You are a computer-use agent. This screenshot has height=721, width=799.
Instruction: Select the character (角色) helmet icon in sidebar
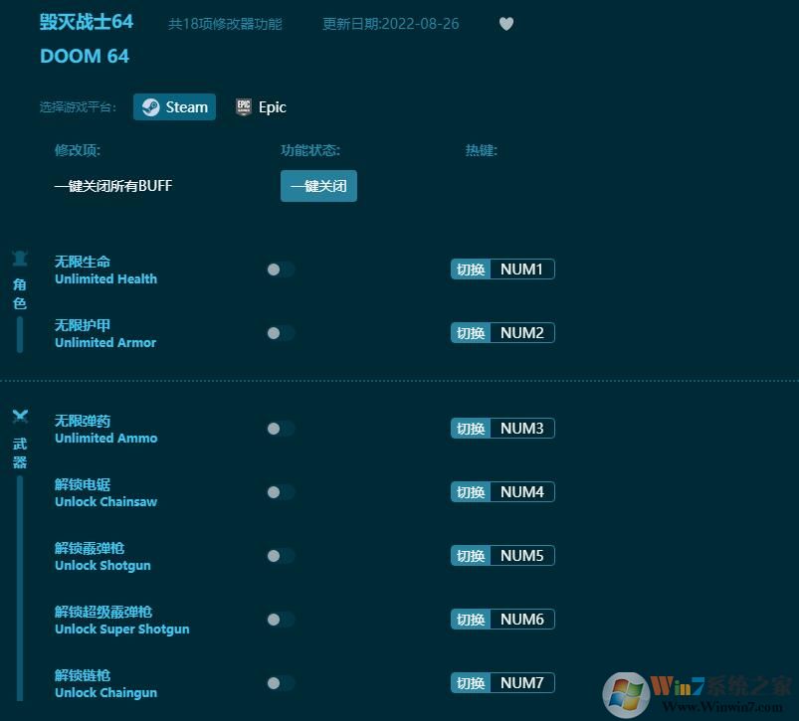coord(19,257)
